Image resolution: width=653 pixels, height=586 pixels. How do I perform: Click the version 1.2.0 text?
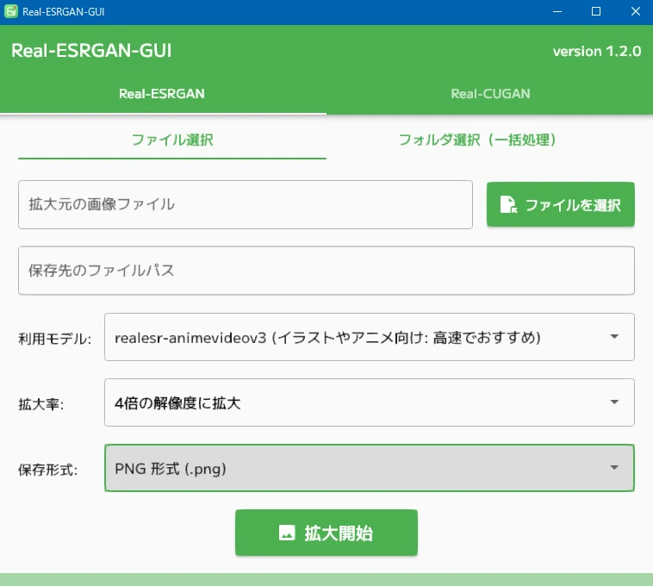click(x=597, y=51)
